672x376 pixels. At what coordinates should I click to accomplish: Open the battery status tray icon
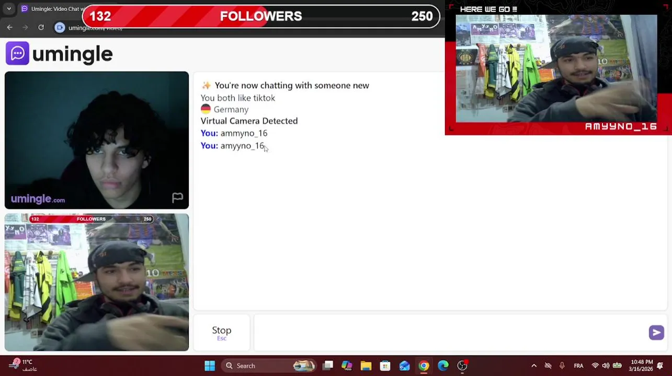[617, 366]
